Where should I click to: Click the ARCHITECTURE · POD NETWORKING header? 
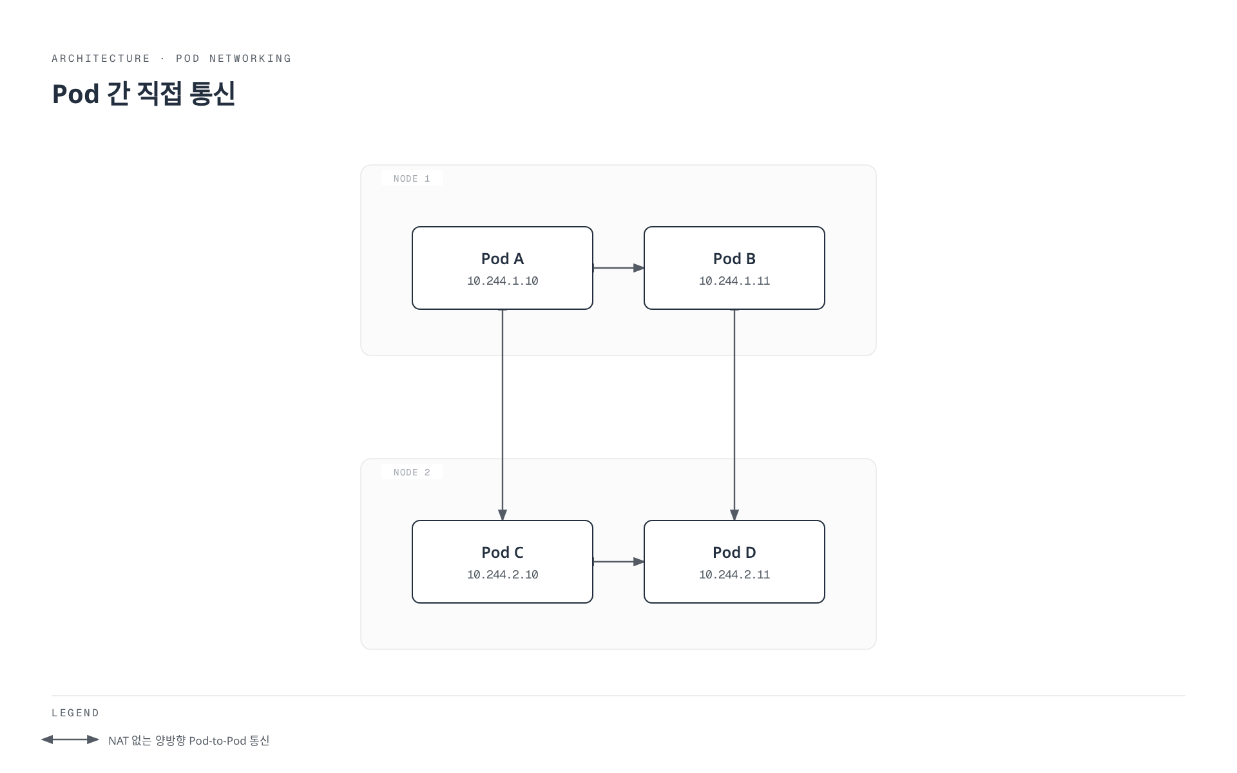pyautogui.click(x=171, y=59)
